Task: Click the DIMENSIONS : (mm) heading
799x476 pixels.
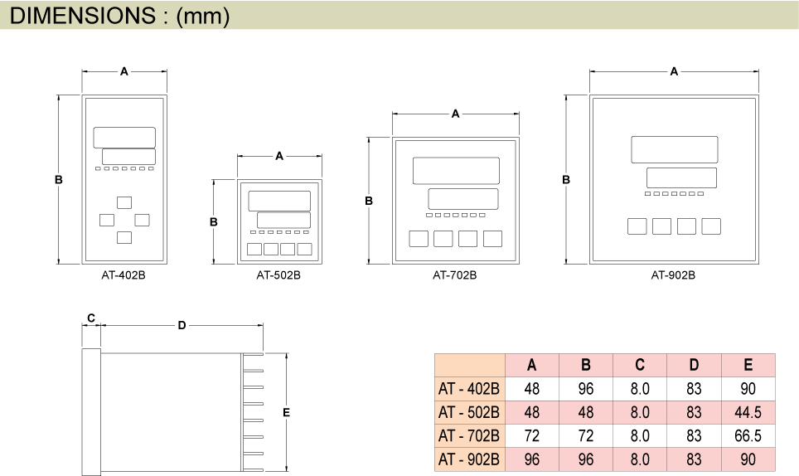Action: pos(119,15)
